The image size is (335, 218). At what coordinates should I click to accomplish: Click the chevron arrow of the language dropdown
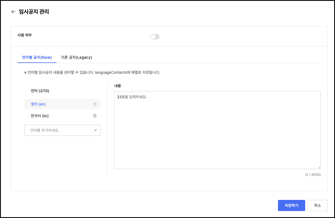[x=95, y=130]
